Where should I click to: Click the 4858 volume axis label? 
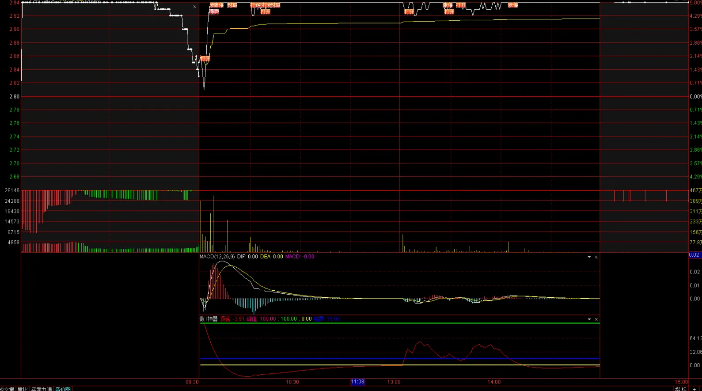pos(13,243)
